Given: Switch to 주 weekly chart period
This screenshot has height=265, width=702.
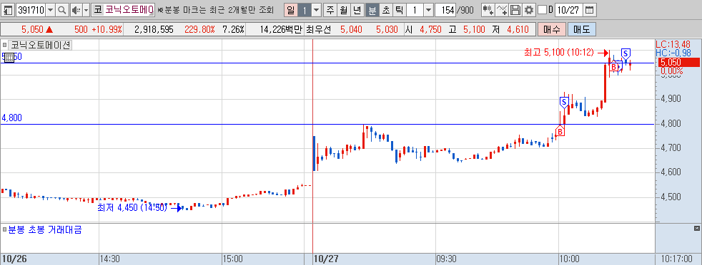Looking at the screenshot, I should pos(330,9).
